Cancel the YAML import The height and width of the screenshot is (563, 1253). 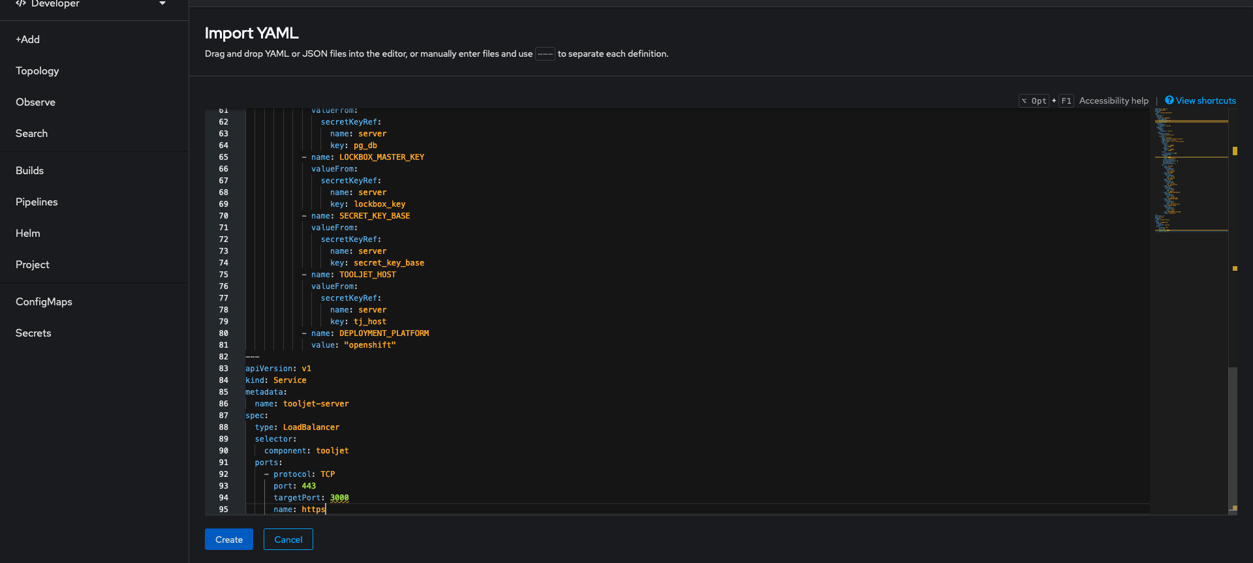click(x=288, y=540)
